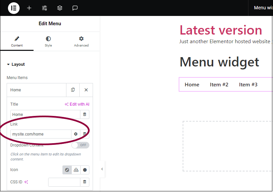Open Site Settings sliders icon

click(45, 8)
